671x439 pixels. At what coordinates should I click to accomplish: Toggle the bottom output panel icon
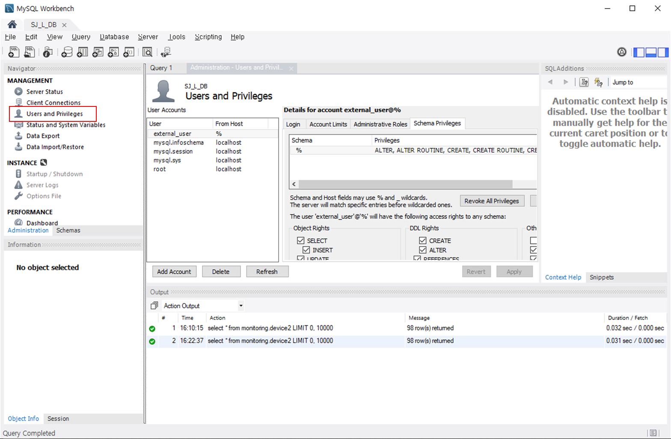click(651, 52)
